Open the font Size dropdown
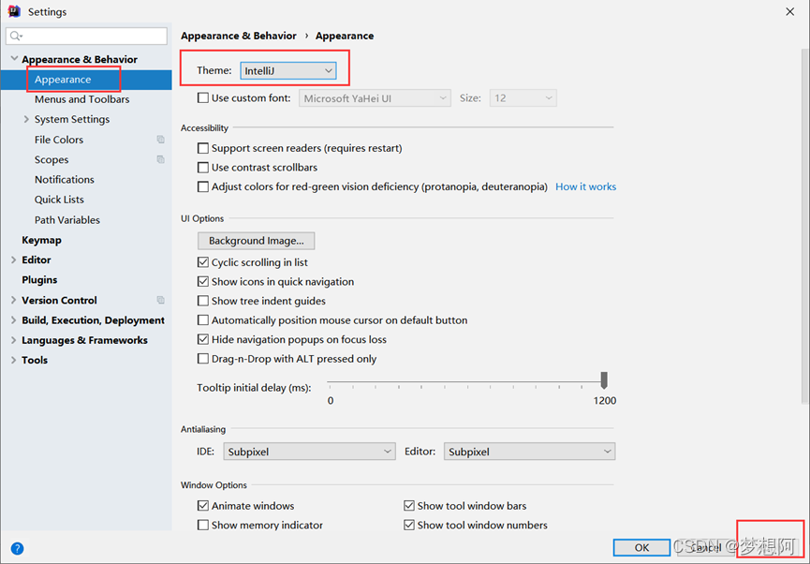This screenshot has height=564, width=810. pos(523,98)
